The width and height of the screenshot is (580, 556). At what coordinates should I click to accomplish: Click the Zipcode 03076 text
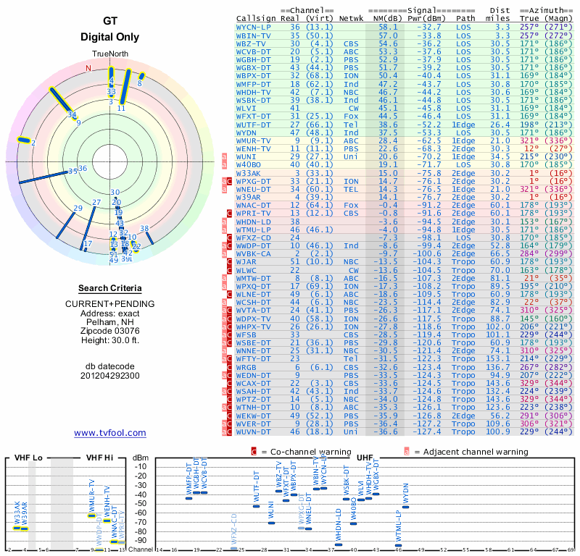[x=110, y=331]
